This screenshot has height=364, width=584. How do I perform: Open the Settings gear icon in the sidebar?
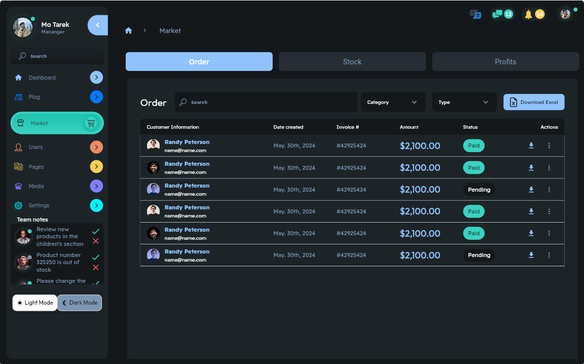coord(19,205)
